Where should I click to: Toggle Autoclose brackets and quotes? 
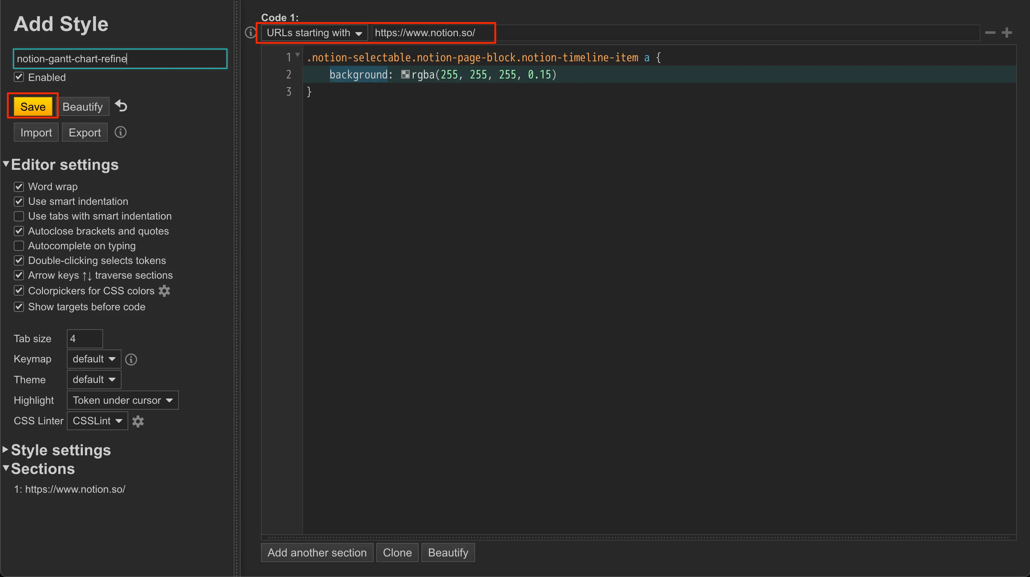click(19, 231)
